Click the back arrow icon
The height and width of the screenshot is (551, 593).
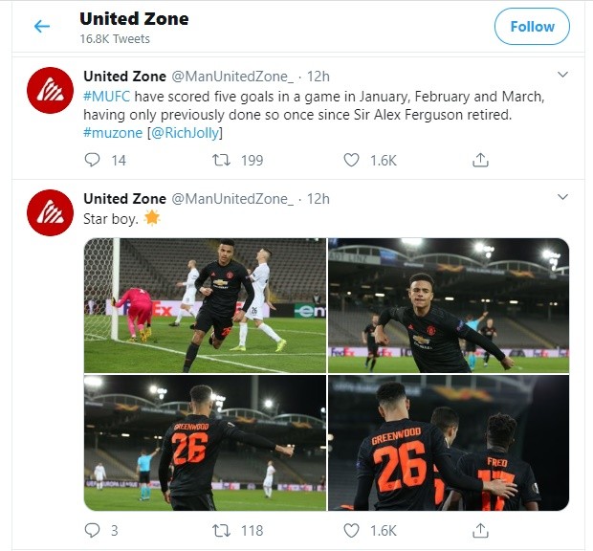[x=42, y=27]
